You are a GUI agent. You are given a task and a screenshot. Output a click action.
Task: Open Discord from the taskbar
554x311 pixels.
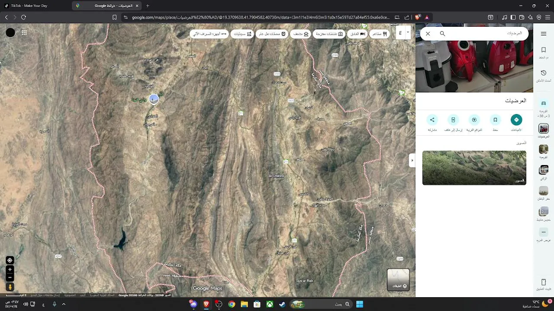pyautogui.click(x=193, y=304)
